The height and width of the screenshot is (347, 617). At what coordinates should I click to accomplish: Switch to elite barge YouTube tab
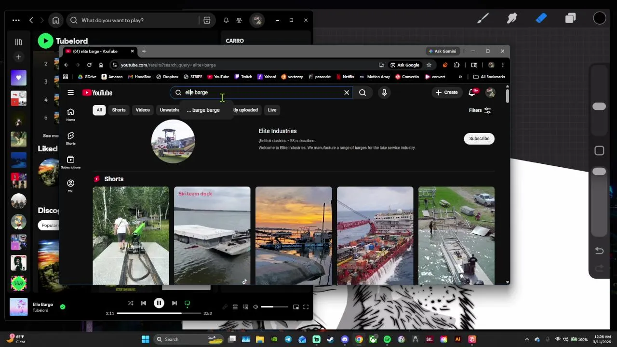(99, 51)
